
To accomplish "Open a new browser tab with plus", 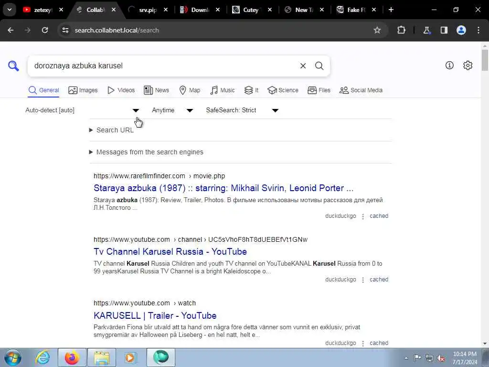I will tap(391, 10).
